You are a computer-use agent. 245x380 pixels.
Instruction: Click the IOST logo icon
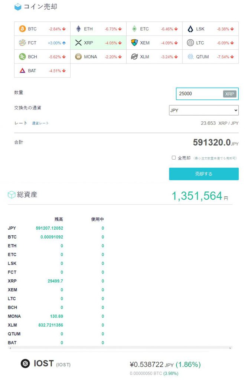click(x=25, y=364)
